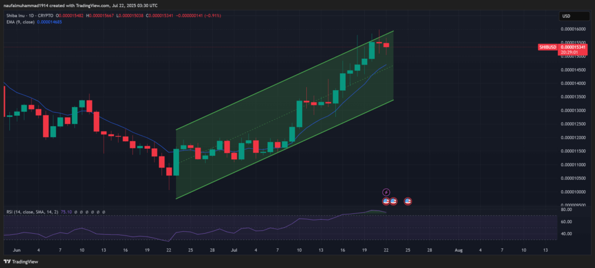
Task: Click the SHIBUSD symbol price label
Action: [x=548, y=46]
